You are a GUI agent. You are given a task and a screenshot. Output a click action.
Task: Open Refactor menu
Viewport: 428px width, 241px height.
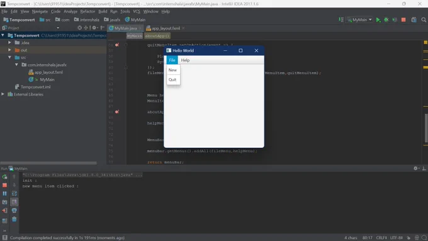87,11
